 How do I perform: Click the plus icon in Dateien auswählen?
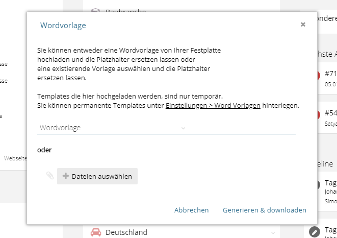pyautogui.click(x=66, y=176)
